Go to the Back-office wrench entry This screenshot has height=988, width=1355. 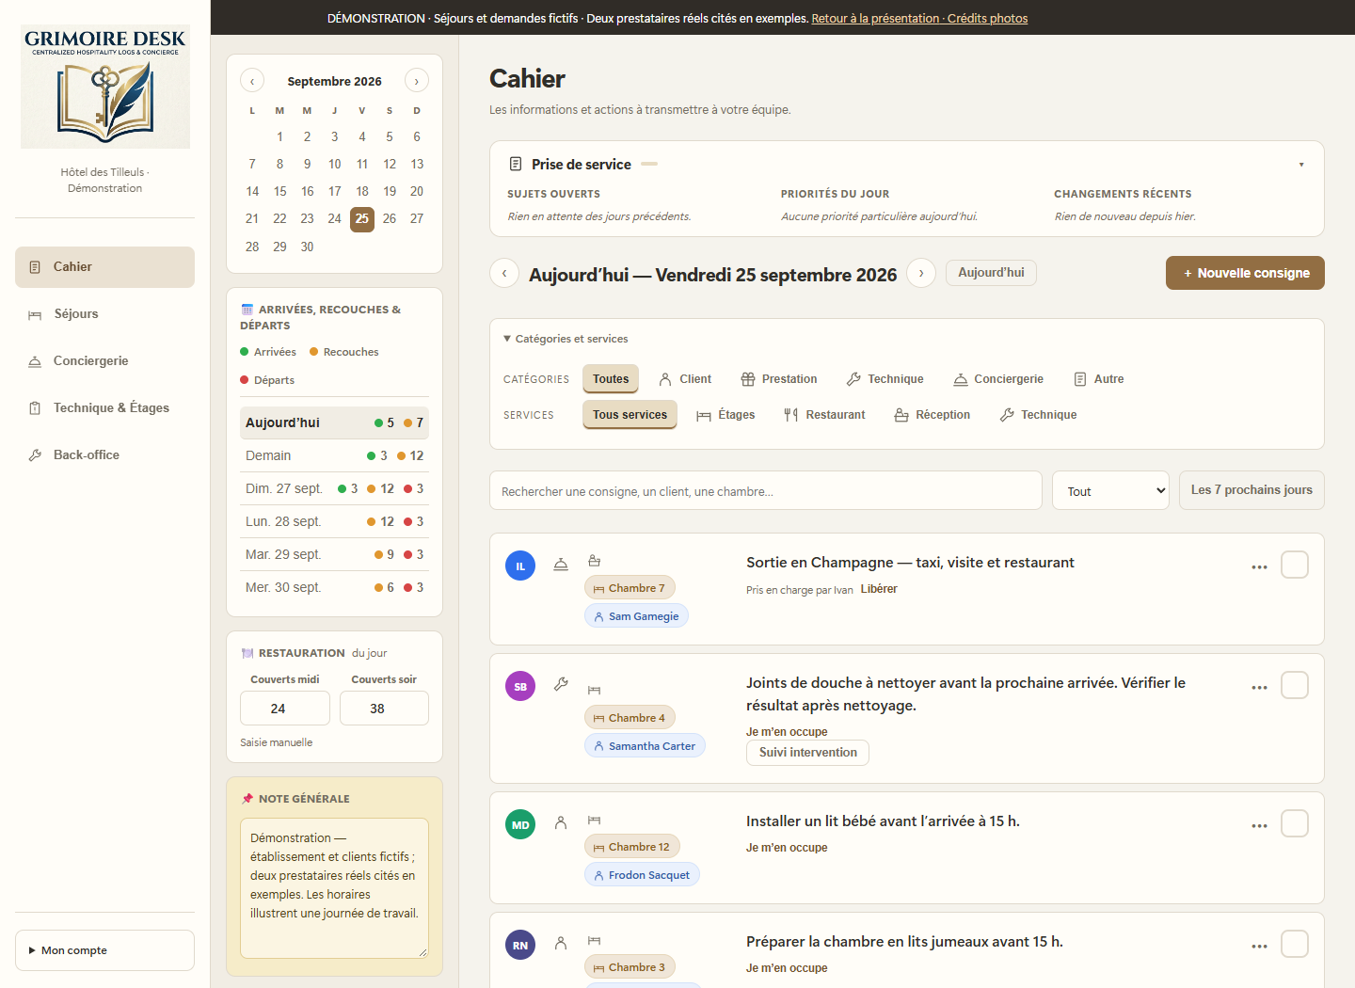click(104, 455)
